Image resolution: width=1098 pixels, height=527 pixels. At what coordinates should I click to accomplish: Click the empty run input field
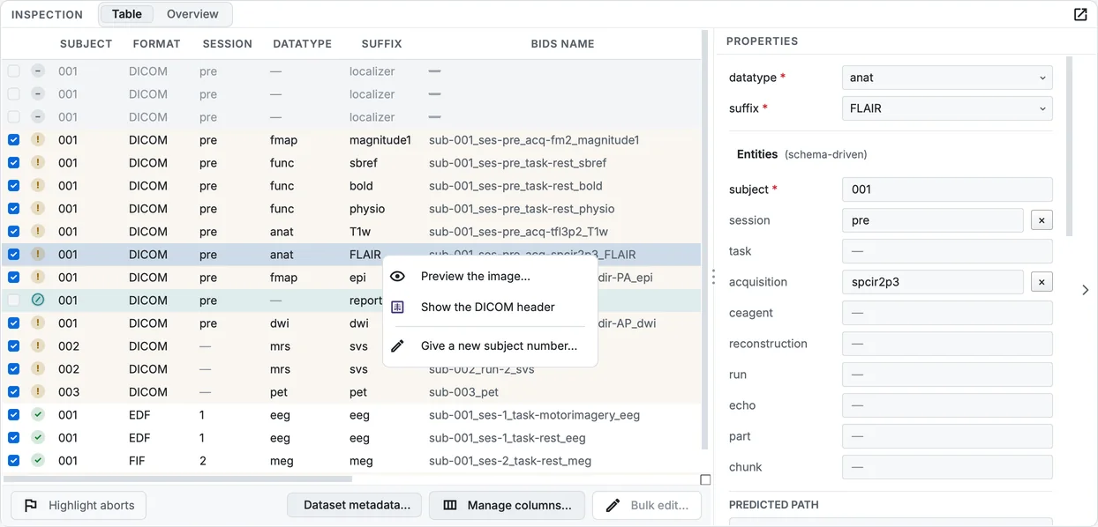947,375
